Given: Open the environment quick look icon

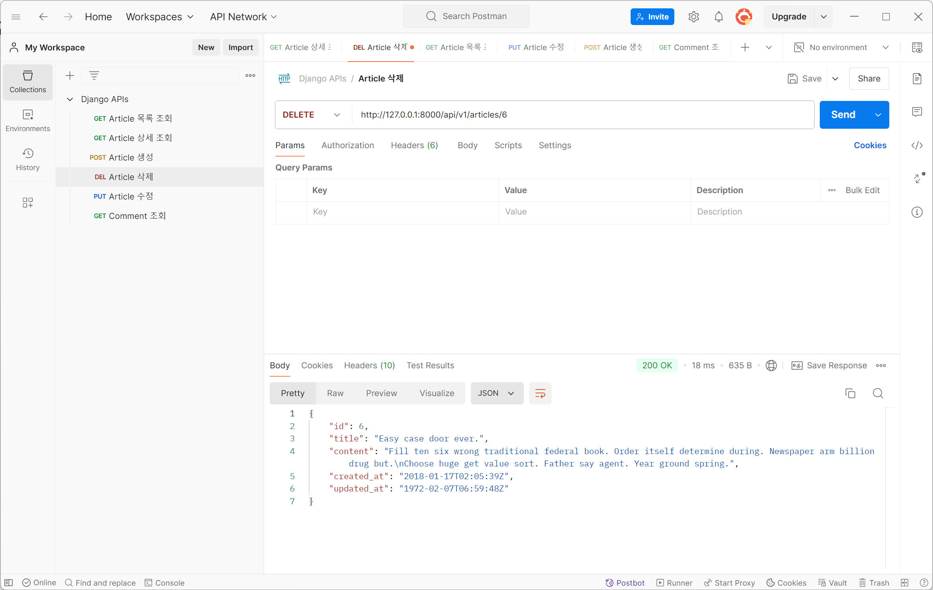Looking at the screenshot, I should (x=917, y=47).
